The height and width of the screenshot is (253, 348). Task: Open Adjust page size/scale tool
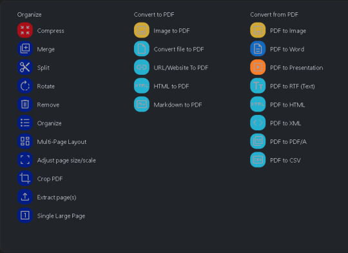tap(66, 160)
